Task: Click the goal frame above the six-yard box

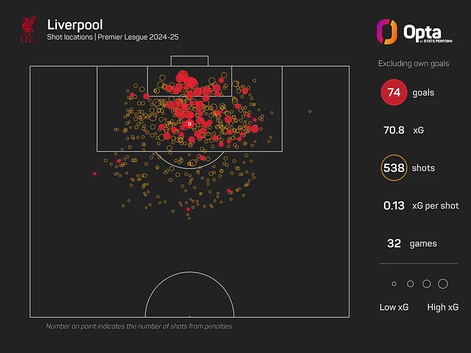Action: [189, 61]
